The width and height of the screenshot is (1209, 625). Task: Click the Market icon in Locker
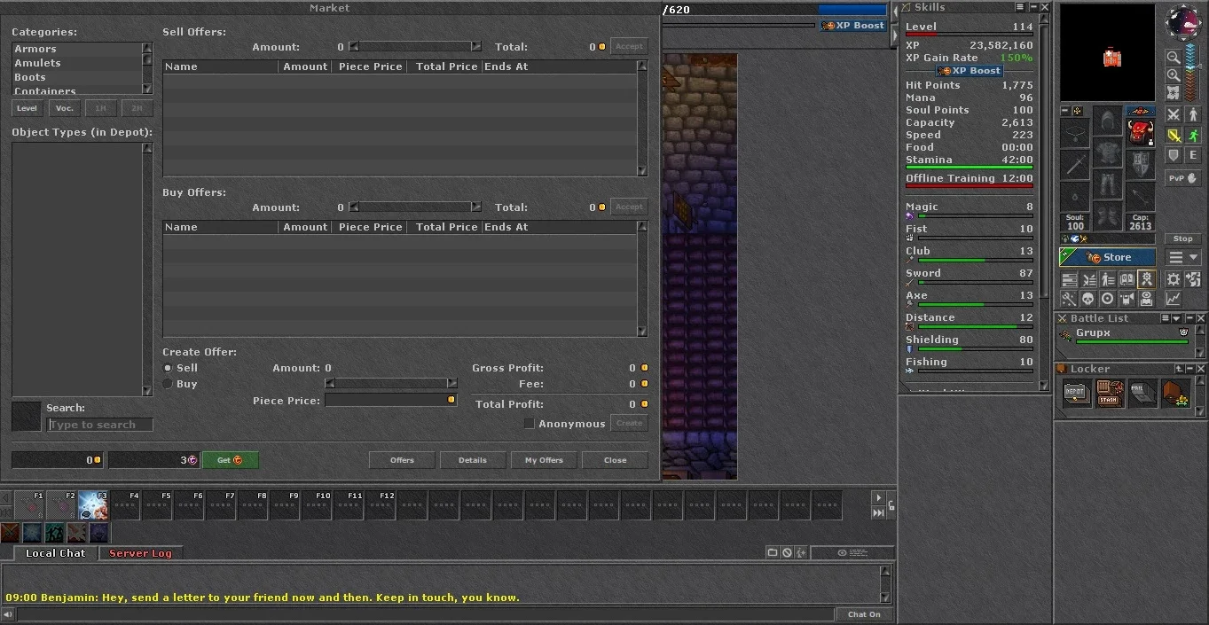click(x=1175, y=394)
